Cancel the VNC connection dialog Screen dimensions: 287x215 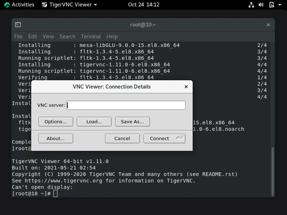click(x=122, y=138)
